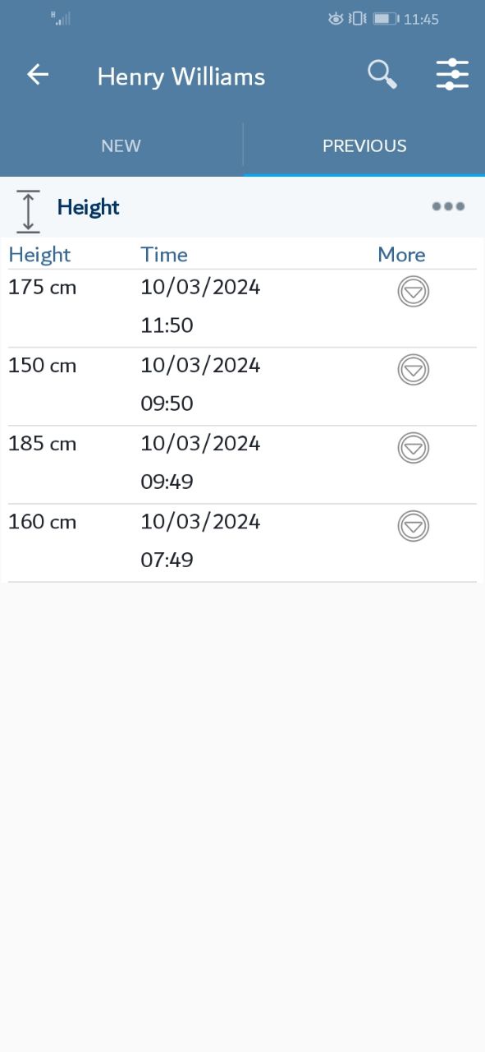
Task: Tap the height ruler icon
Action: tap(28, 211)
